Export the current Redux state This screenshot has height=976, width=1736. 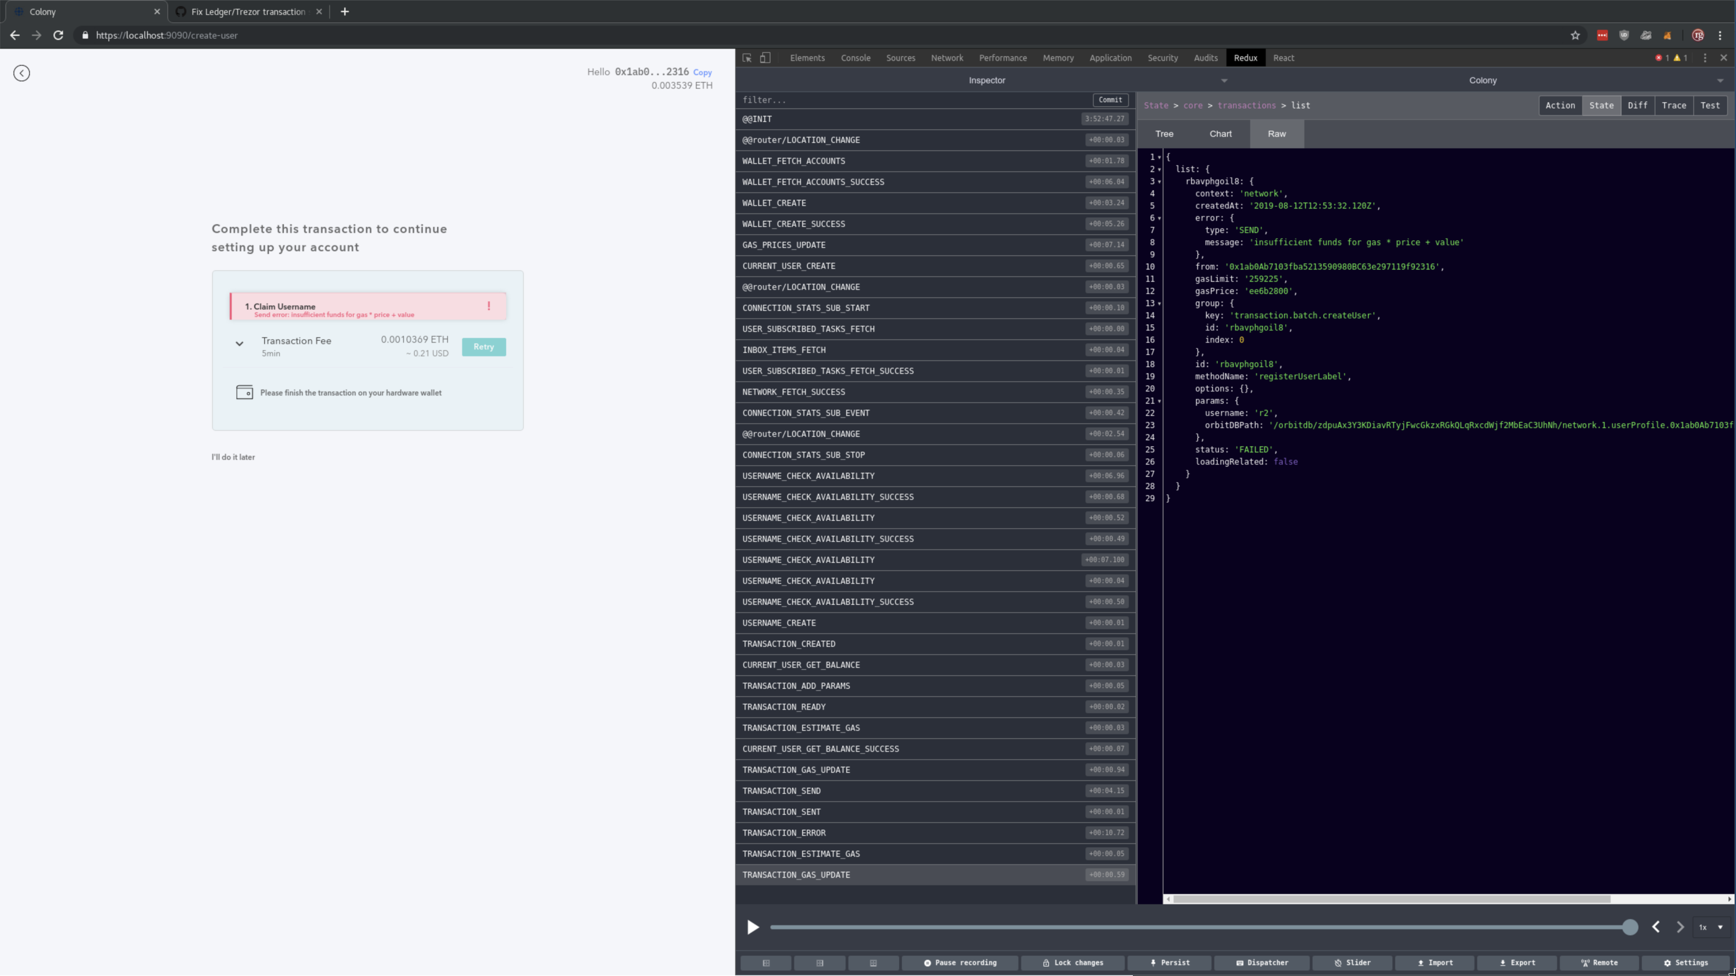(x=1518, y=962)
